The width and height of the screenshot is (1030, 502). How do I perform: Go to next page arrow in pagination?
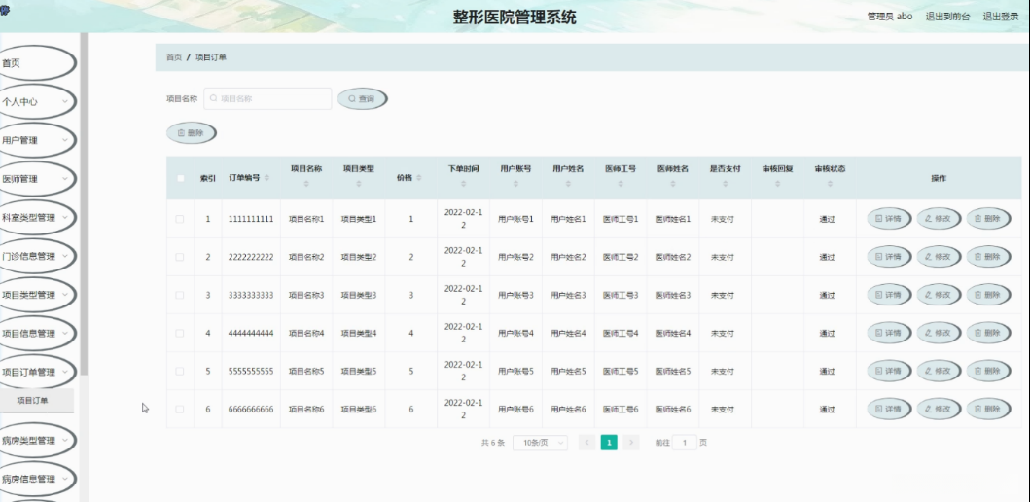point(631,443)
